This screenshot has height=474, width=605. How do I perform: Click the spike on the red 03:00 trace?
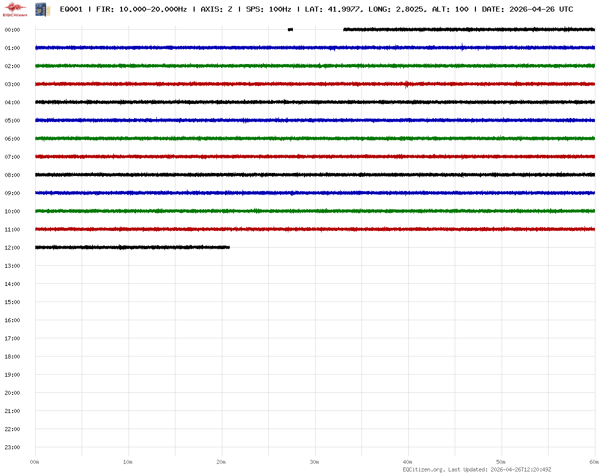[x=406, y=84]
